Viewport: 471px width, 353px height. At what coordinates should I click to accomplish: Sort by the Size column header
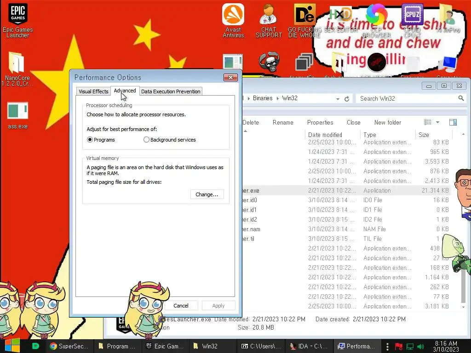[x=434, y=135]
